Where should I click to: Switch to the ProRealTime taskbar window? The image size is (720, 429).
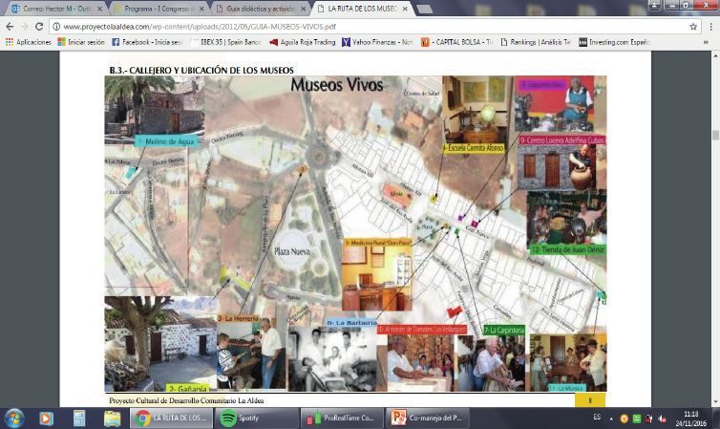(342, 418)
